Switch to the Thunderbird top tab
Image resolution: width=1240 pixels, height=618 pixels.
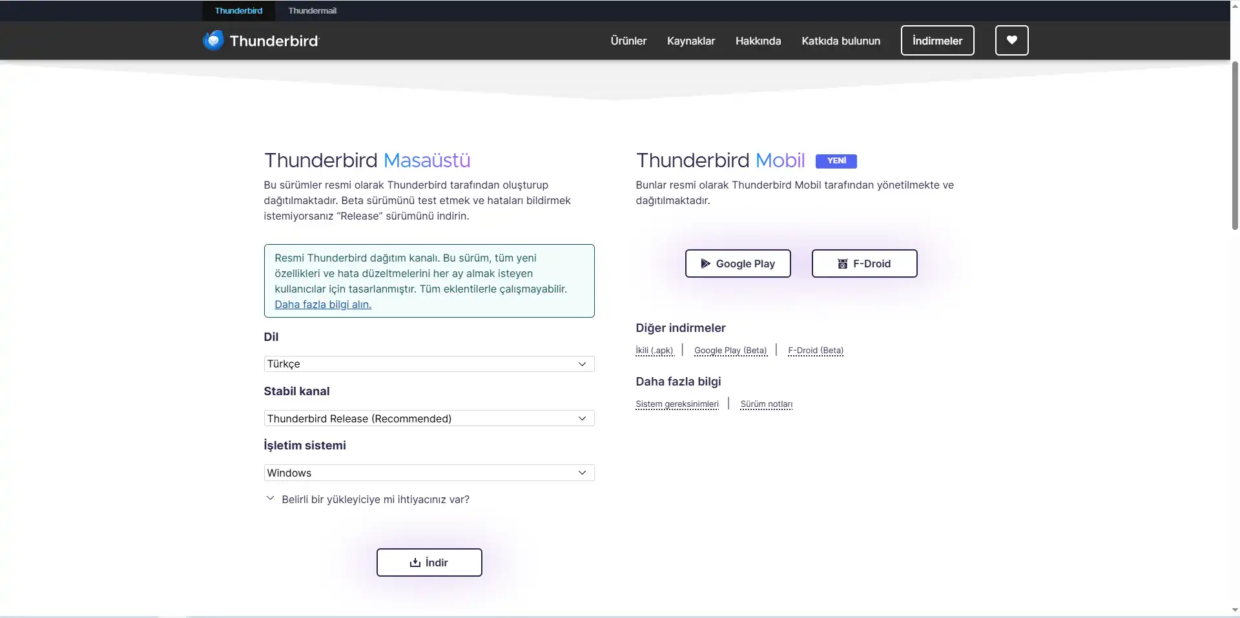[x=238, y=11]
